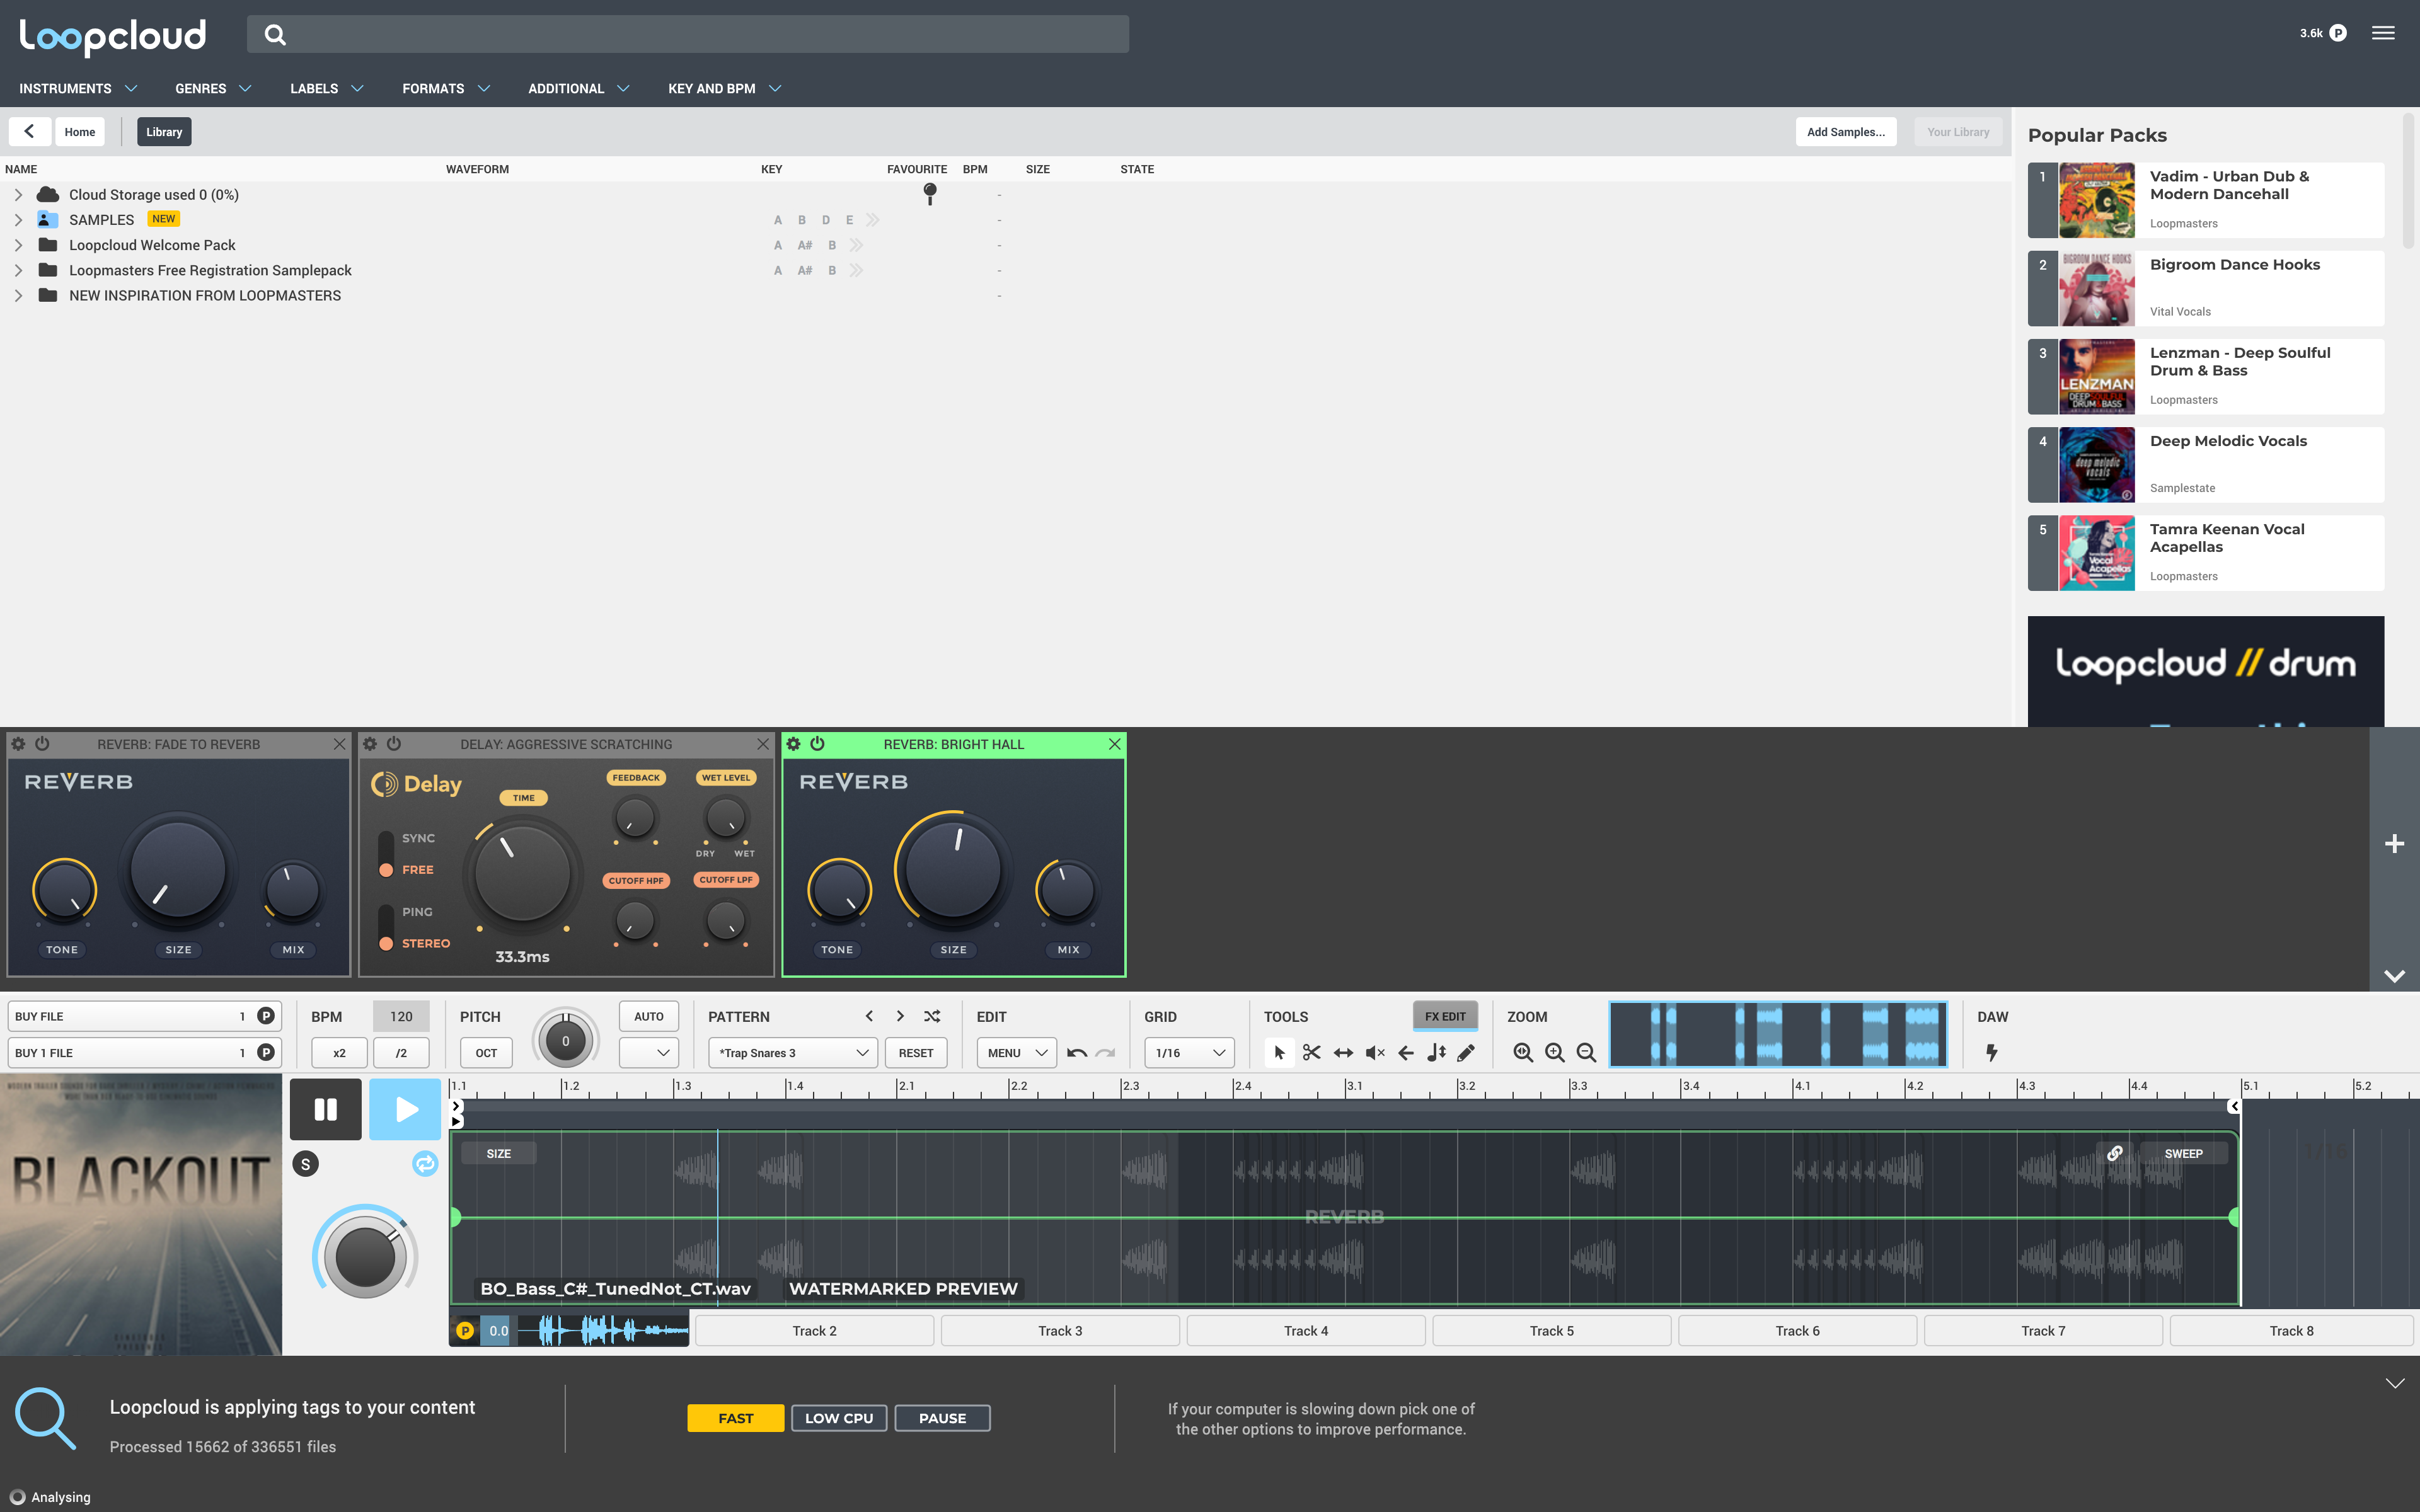The height and width of the screenshot is (1512, 2420).
Task: Go back with the arrow button
Action: tap(29, 131)
